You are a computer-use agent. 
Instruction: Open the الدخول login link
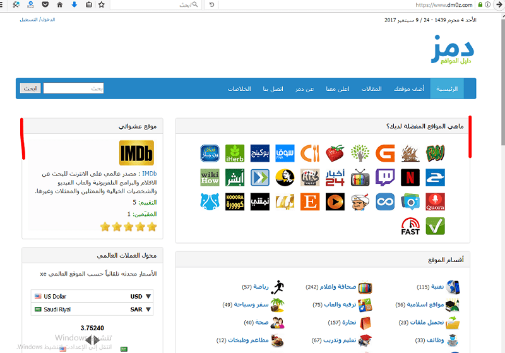pos(48,20)
